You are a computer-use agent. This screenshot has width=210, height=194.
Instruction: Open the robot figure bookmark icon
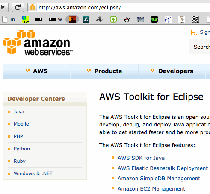coord(182,19)
